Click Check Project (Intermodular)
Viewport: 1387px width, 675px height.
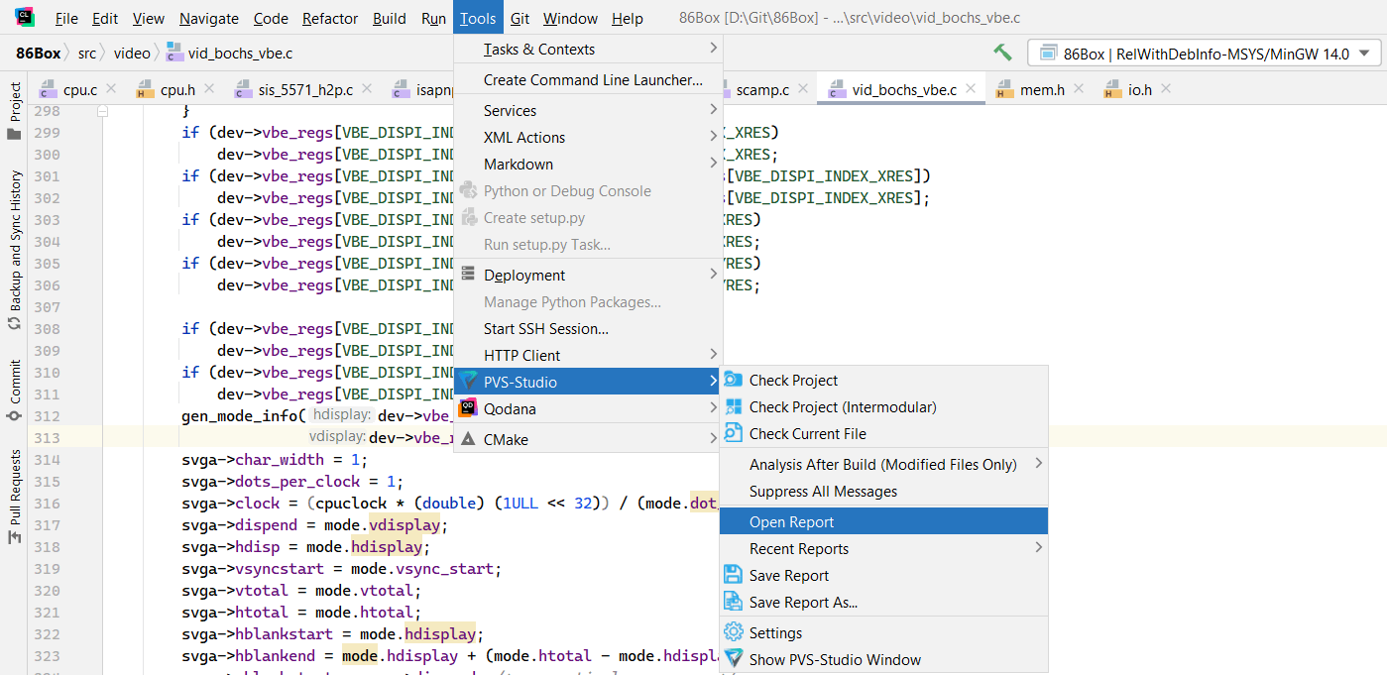(x=842, y=406)
